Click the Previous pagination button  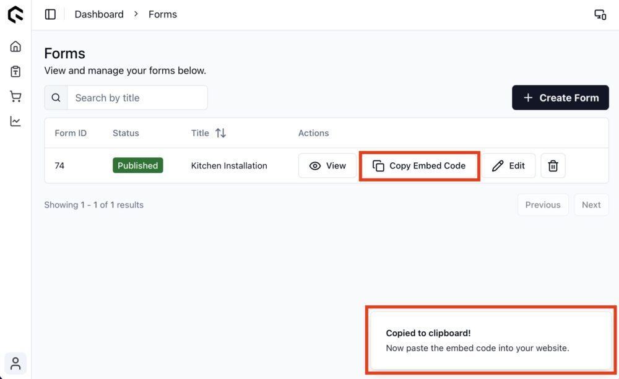coord(543,204)
